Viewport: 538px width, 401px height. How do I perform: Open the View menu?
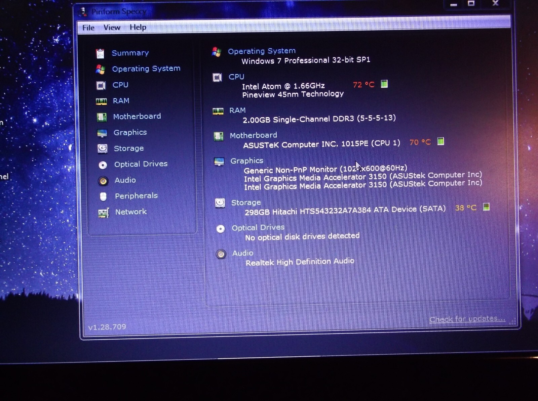coord(112,27)
